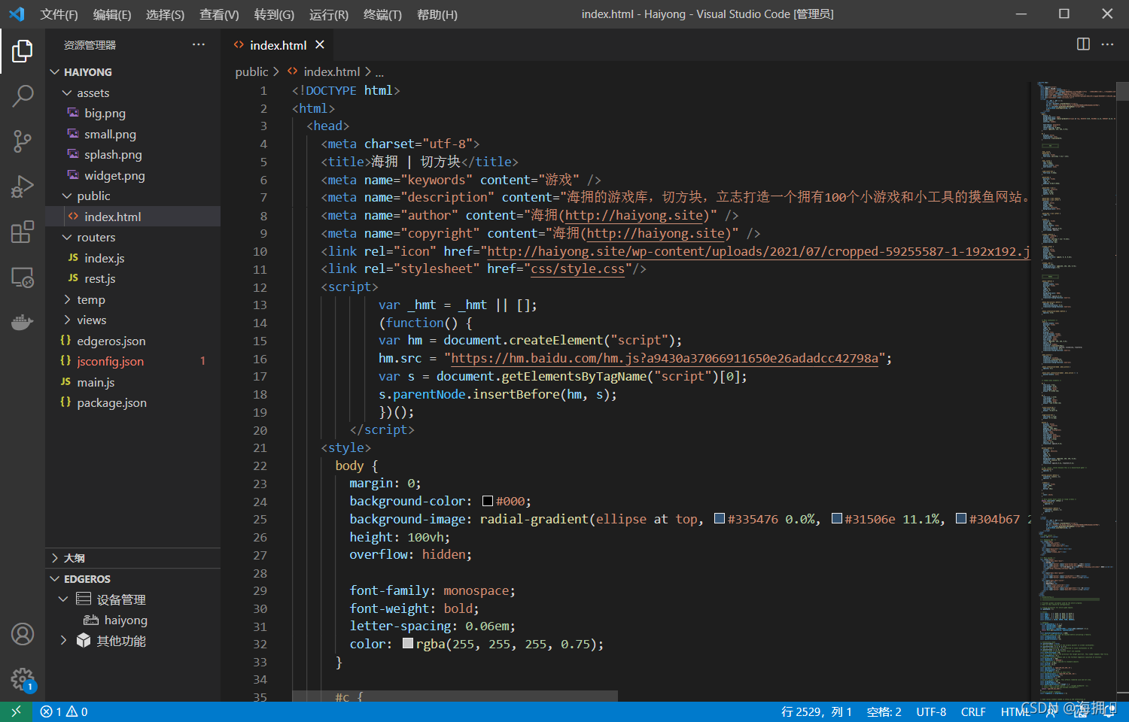Screen dimensions: 1129x722
Task: Open the 转到(G) menu
Action: 274,14
